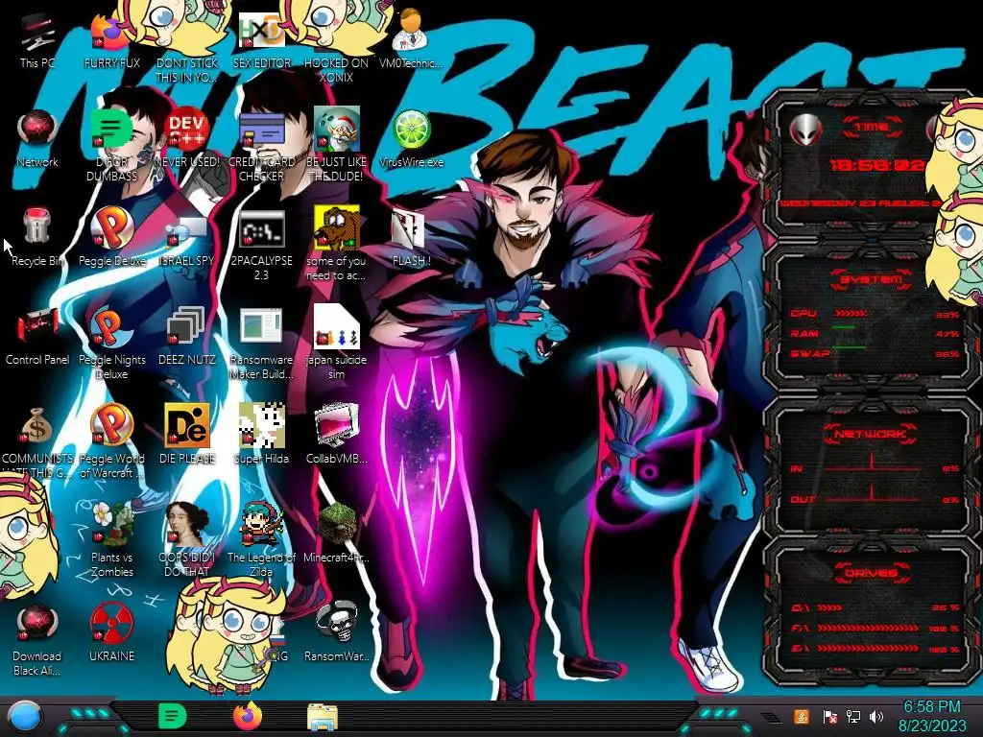Click the DRIVES widget header
This screenshot has width=983, height=737.
(x=872, y=573)
